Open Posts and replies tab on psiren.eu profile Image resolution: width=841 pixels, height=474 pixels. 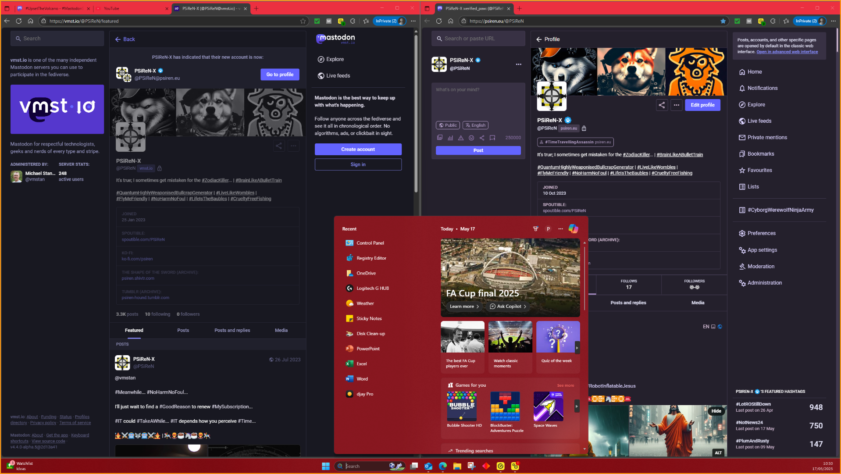pos(628,303)
